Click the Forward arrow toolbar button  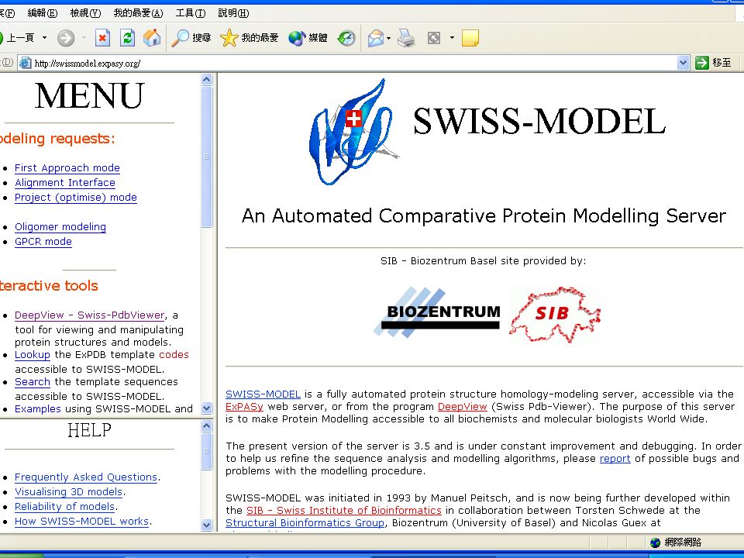(66, 37)
